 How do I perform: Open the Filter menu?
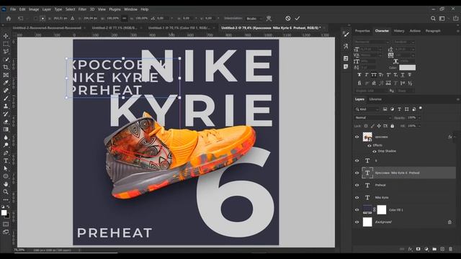tap(82, 9)
